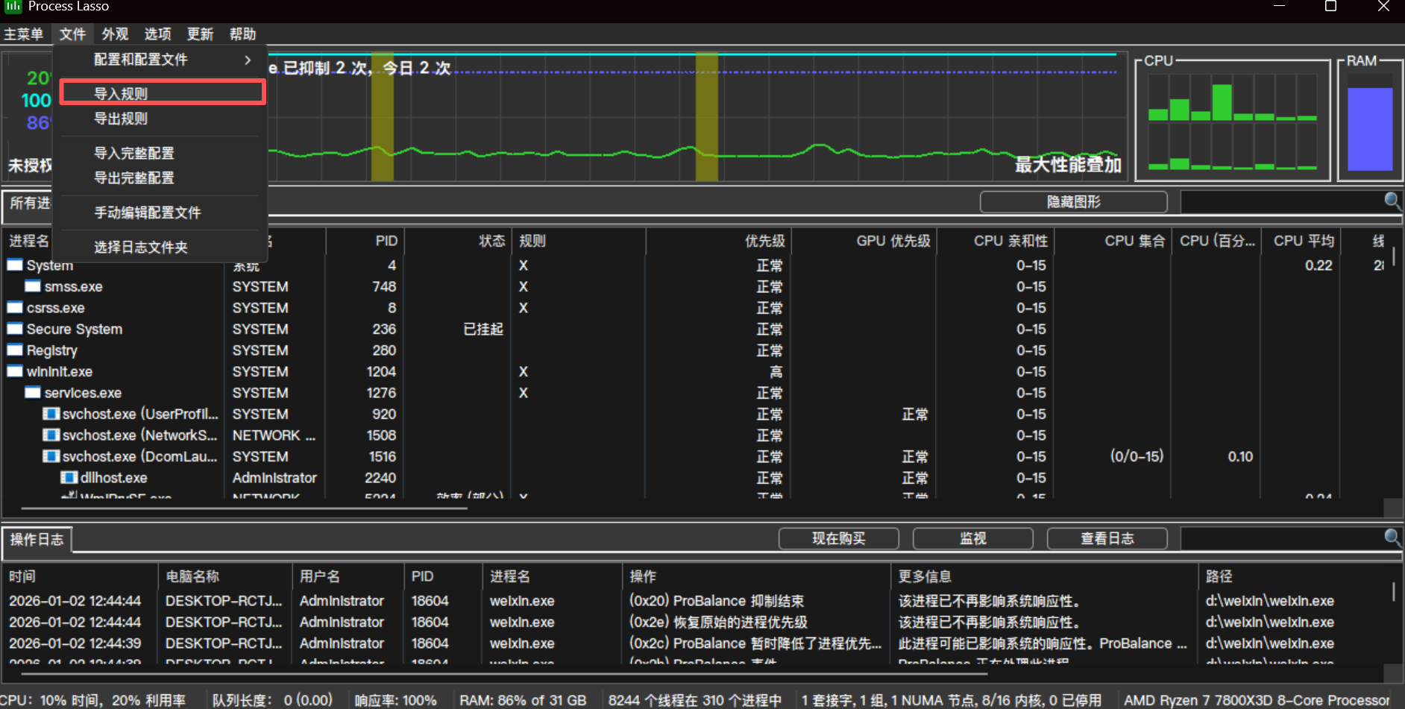Click the search magnifier icon beside 隐藏图形
This screenshot has height=709, width=1405.
coord(1392,201)
